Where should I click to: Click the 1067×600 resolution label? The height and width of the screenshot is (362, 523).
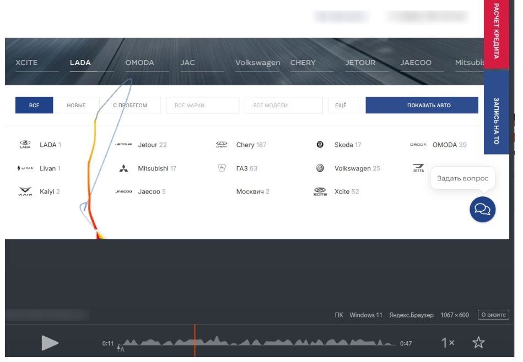455,315
